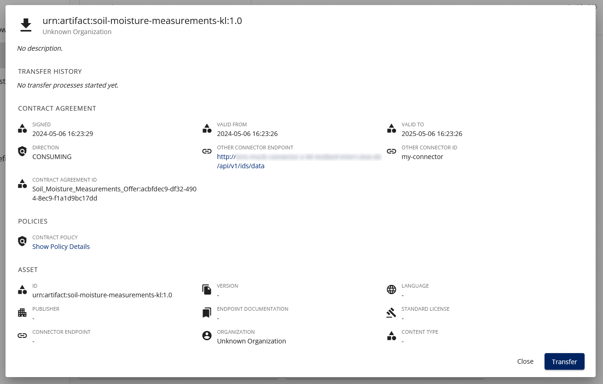Click link icon beside asset Connector Endpoint
Image resolution: width=603 pixels, height=384 pixels.
(22, 336)
